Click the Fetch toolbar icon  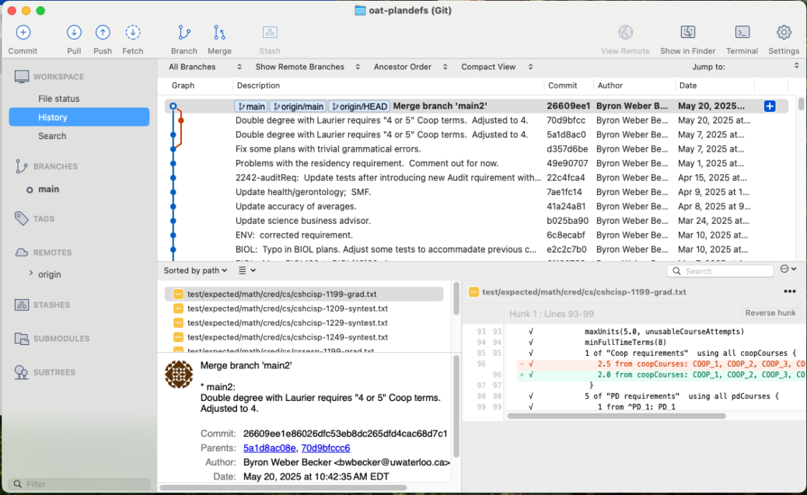pyautogui.click(x=133, y=33)
